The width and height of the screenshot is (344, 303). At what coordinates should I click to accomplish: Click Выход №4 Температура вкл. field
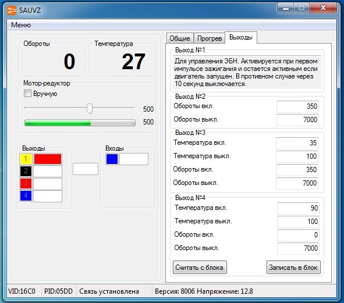point(298,208)
